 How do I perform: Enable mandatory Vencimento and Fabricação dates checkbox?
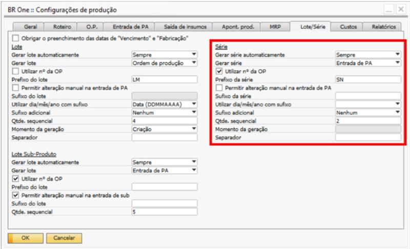tap(15, 38)
